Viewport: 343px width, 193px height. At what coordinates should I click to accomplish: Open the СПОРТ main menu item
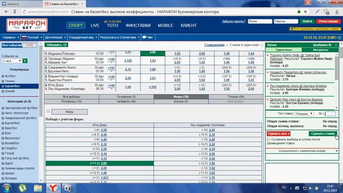[76, 25]
